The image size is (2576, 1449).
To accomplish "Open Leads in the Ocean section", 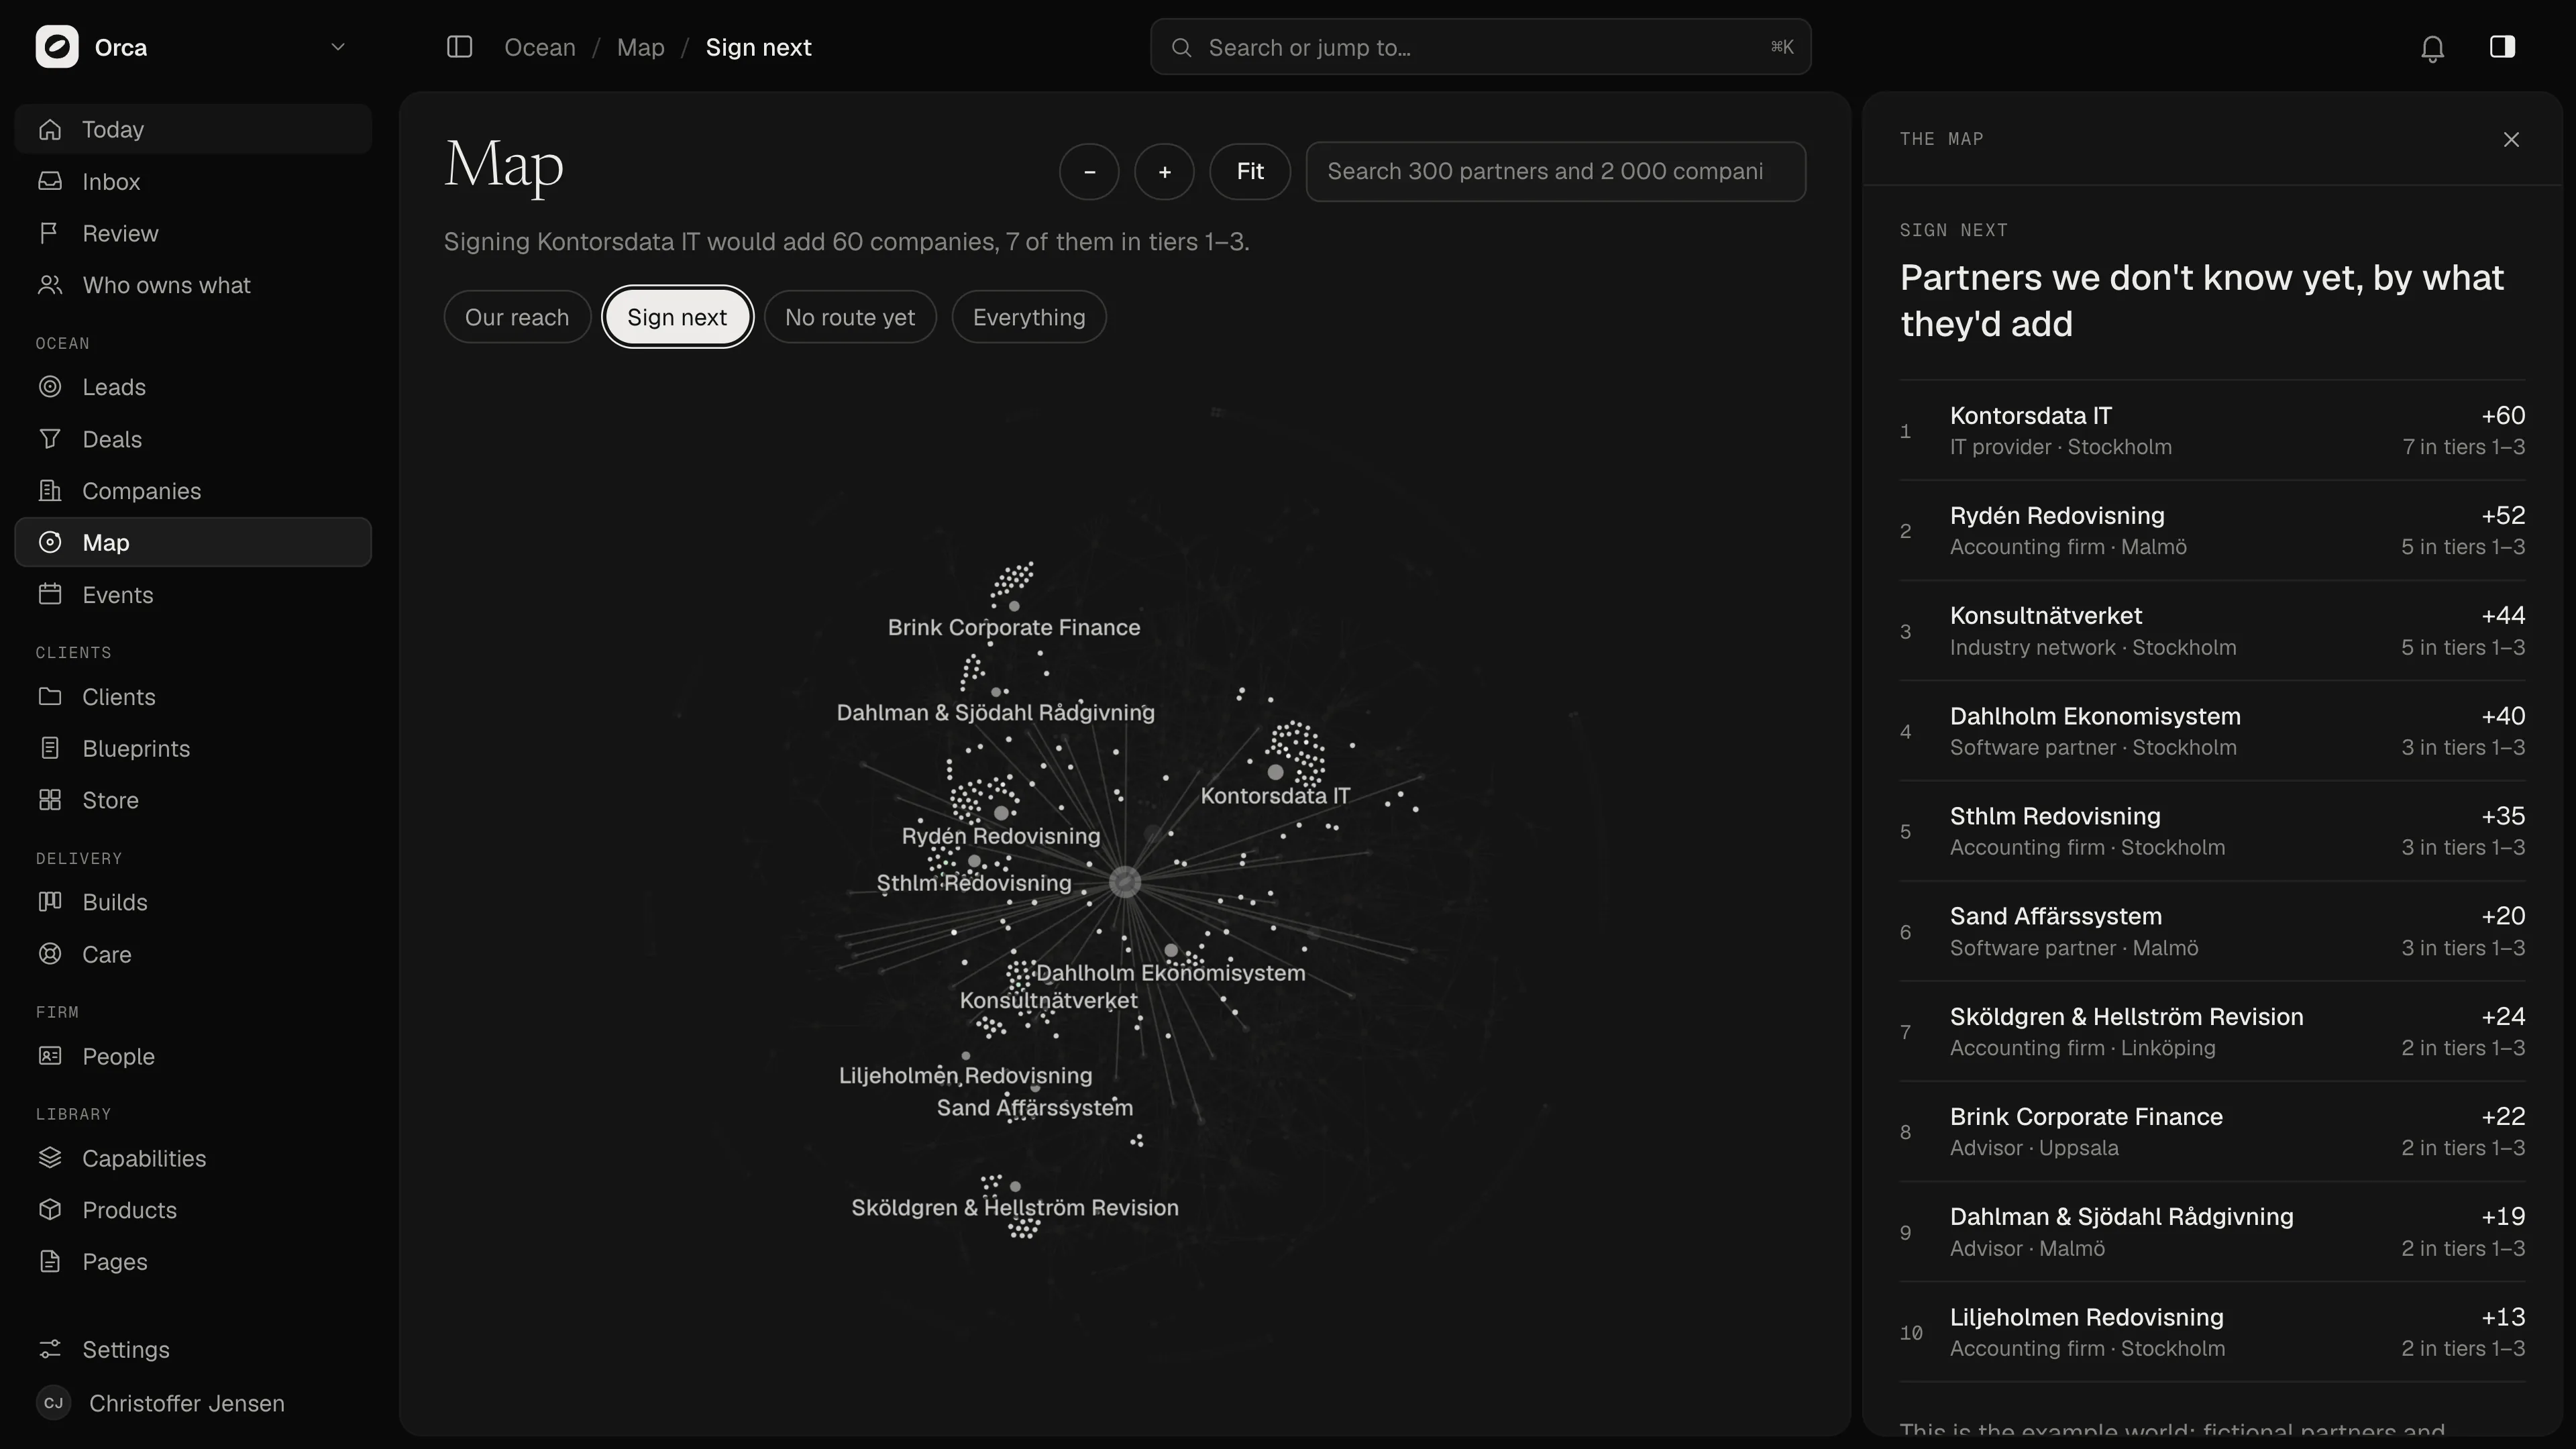I will (193, 387).
